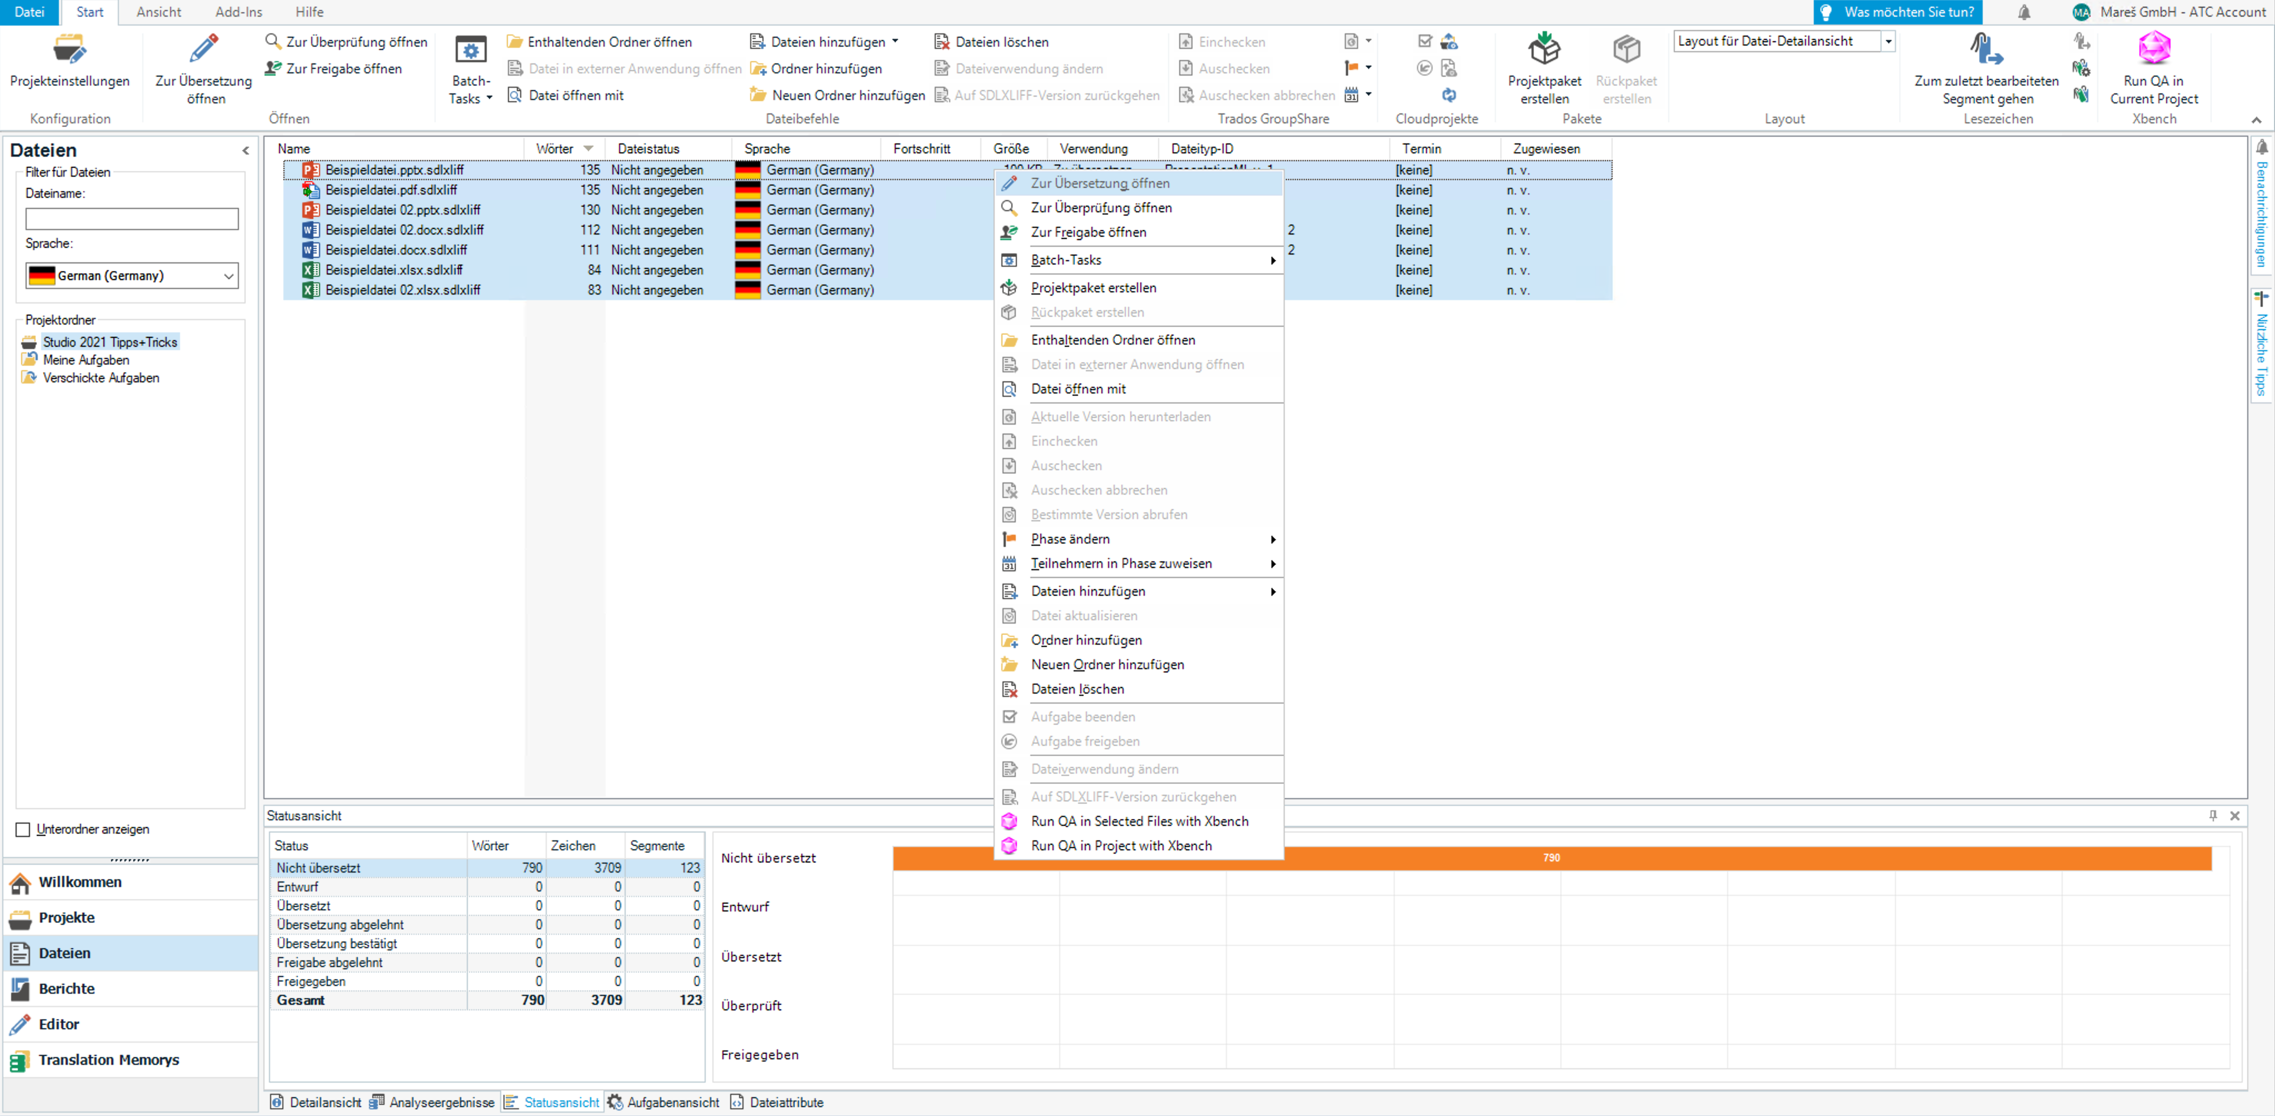Run QA in Current Project Xbench

2154,69
